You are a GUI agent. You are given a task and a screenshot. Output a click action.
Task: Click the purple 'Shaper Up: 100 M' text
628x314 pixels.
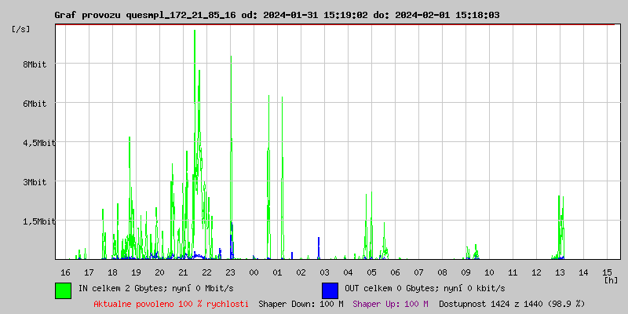point(390,303)
